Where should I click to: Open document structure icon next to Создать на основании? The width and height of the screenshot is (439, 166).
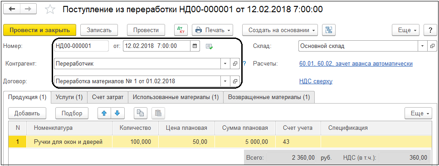(329, 30)
